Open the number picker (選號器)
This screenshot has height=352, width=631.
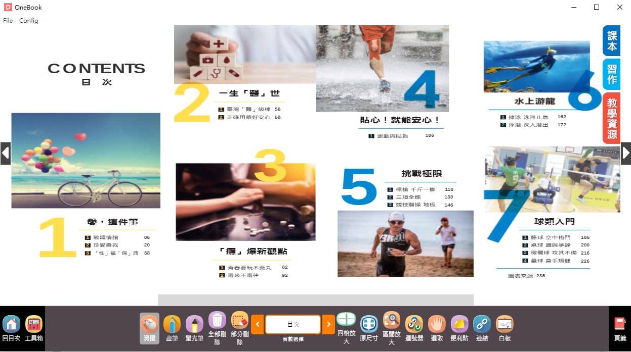pyautogui.click(x=414, y=328)
